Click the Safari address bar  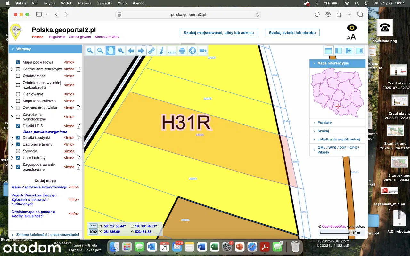[x=188, y=14]
